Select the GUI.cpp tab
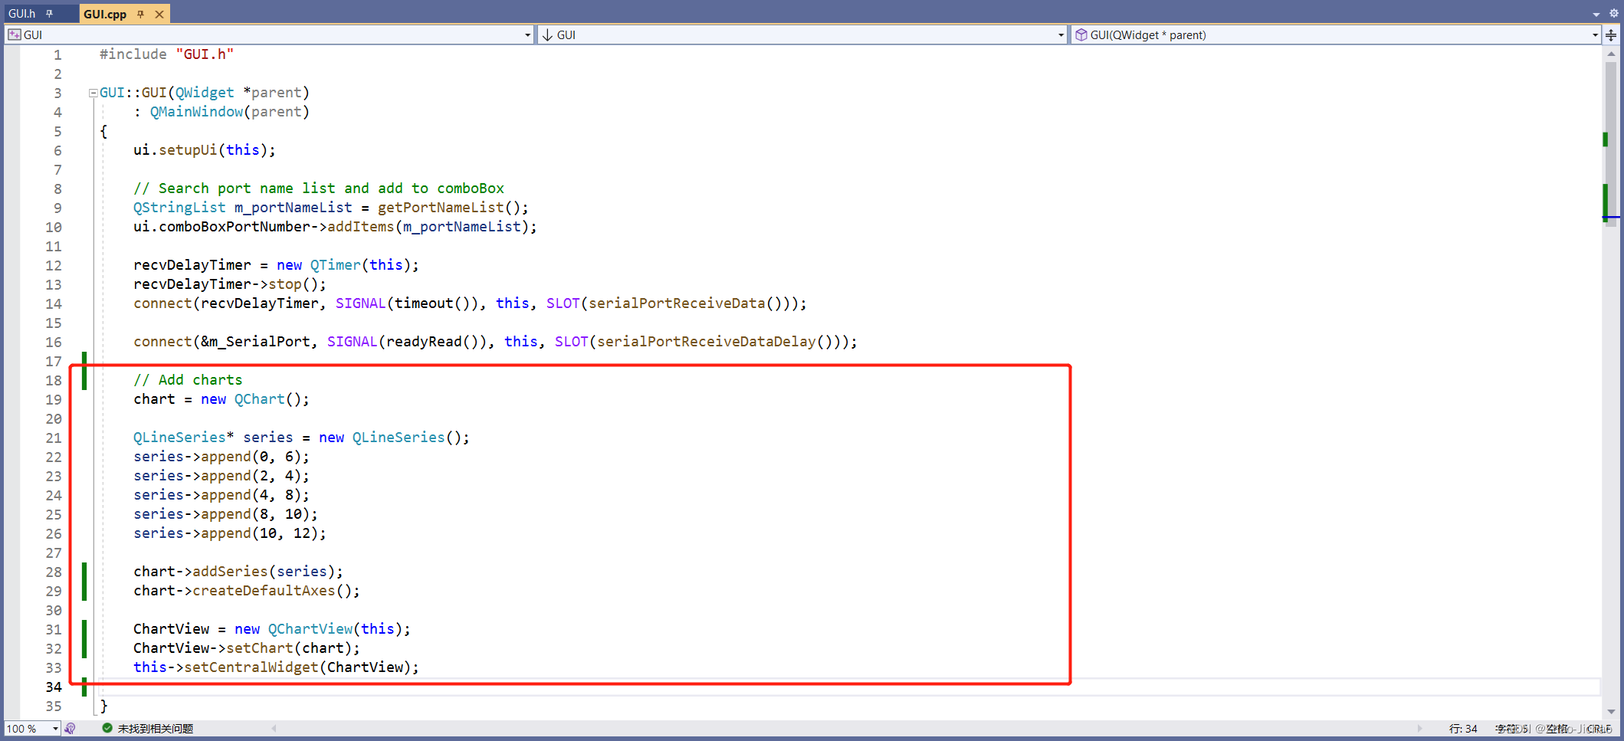Viewport: 1624px width, 741px height. coord(105,14)
